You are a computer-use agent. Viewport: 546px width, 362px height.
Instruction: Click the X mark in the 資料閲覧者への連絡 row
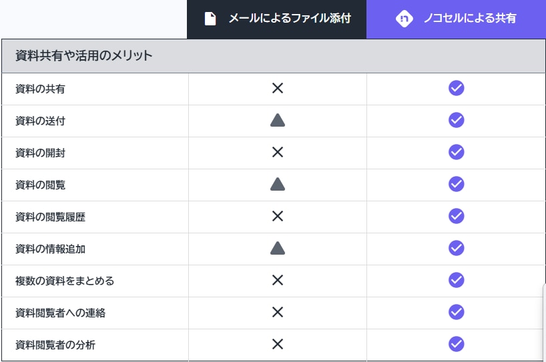click(x=278, y=312)
